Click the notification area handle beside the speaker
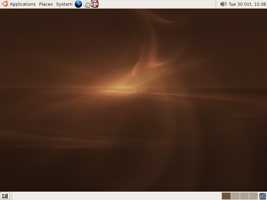 [x=217, y=4]
